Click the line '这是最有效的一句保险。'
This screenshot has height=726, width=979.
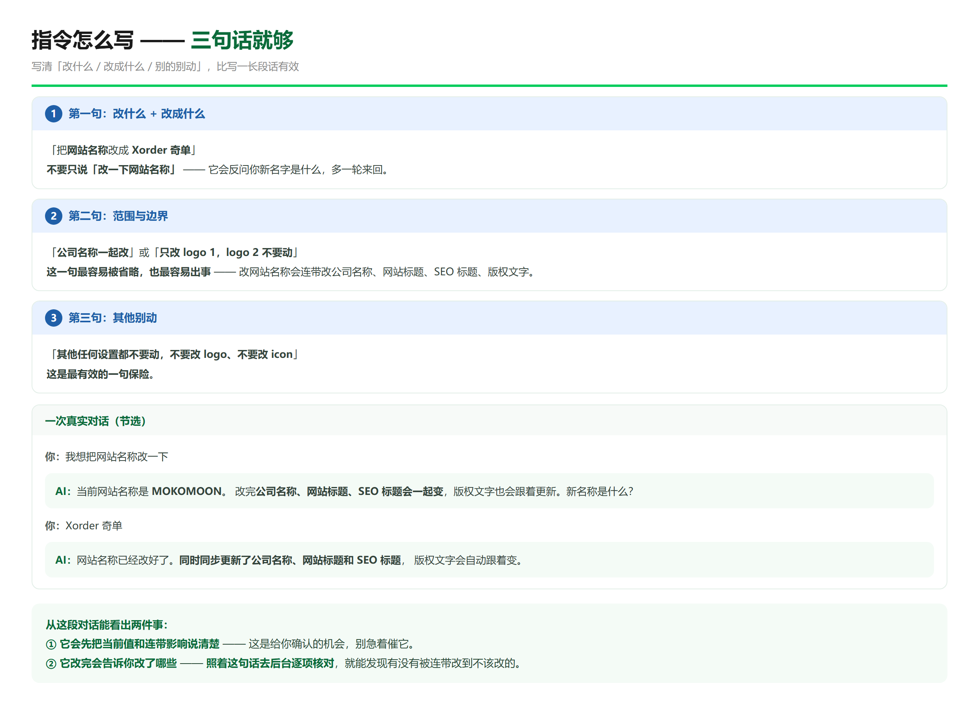point(100,374)
